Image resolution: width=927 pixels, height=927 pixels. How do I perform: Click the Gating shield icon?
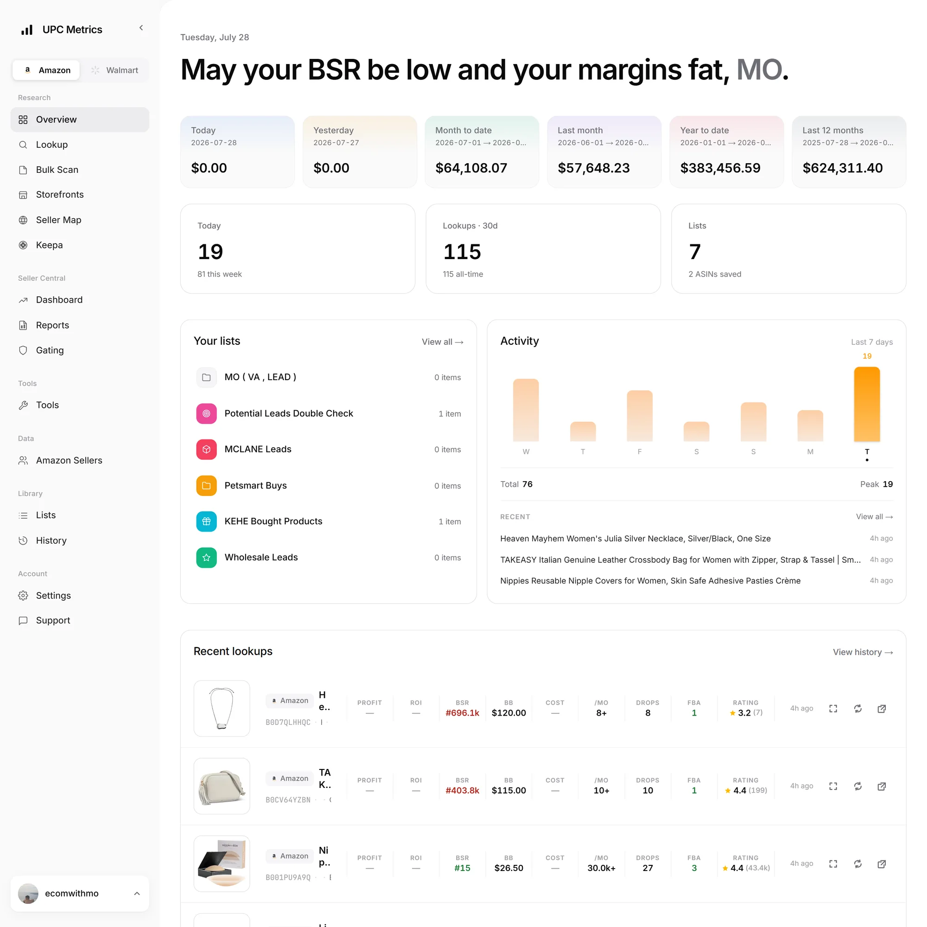[x=23, y=350]
